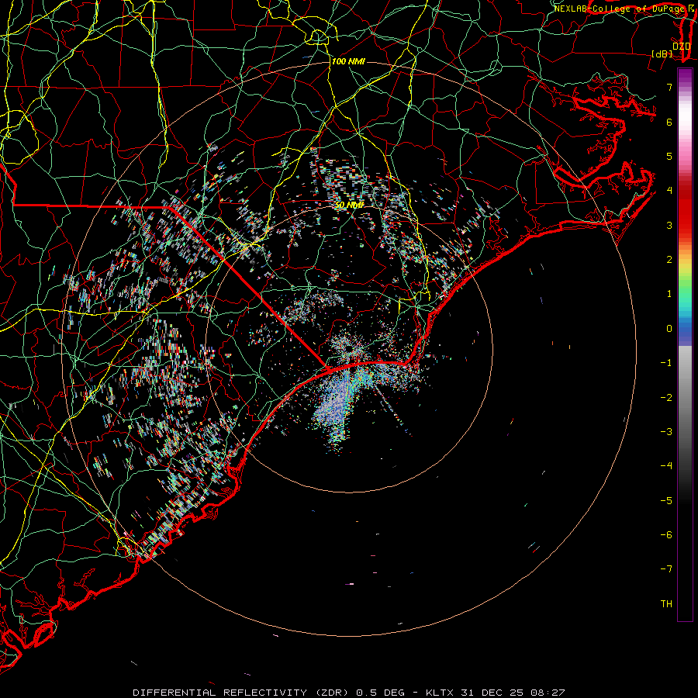
Task: Click the -5 value on color scale
Action: [666, 500]
